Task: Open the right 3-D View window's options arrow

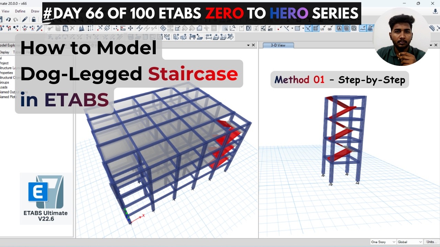Action: [431, 45]
